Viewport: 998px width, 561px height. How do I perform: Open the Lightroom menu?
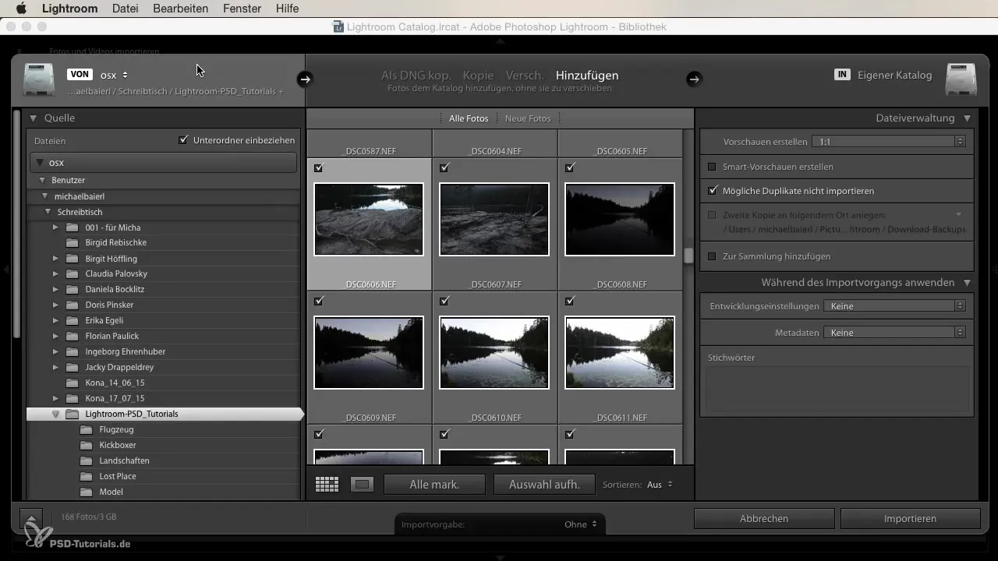pos(69,9)
